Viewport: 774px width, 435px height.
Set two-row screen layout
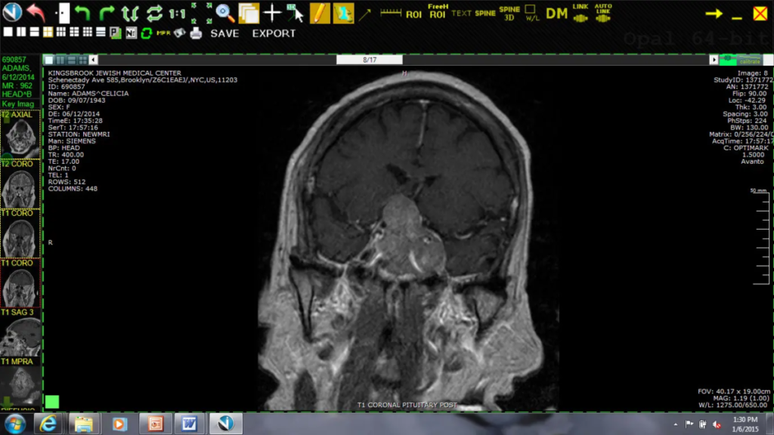(35, 32)
